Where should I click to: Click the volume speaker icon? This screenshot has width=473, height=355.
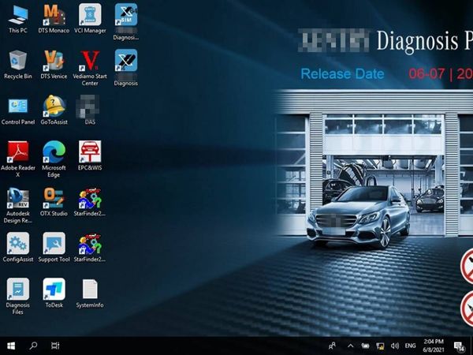(395, 346)
